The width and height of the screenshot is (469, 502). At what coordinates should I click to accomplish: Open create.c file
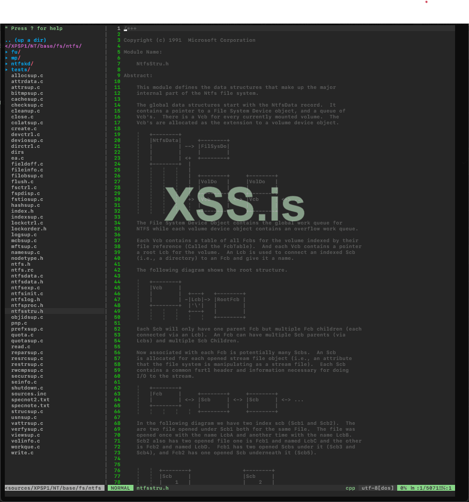click(x=24, y=129)
